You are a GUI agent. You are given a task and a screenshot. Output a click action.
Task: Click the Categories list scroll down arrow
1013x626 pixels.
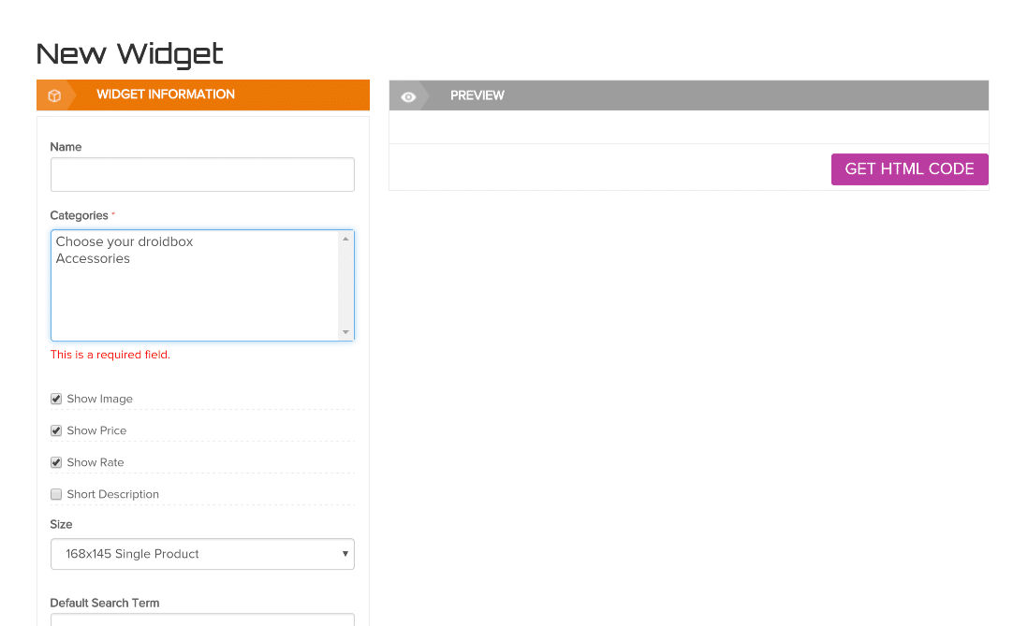(345, 332)
